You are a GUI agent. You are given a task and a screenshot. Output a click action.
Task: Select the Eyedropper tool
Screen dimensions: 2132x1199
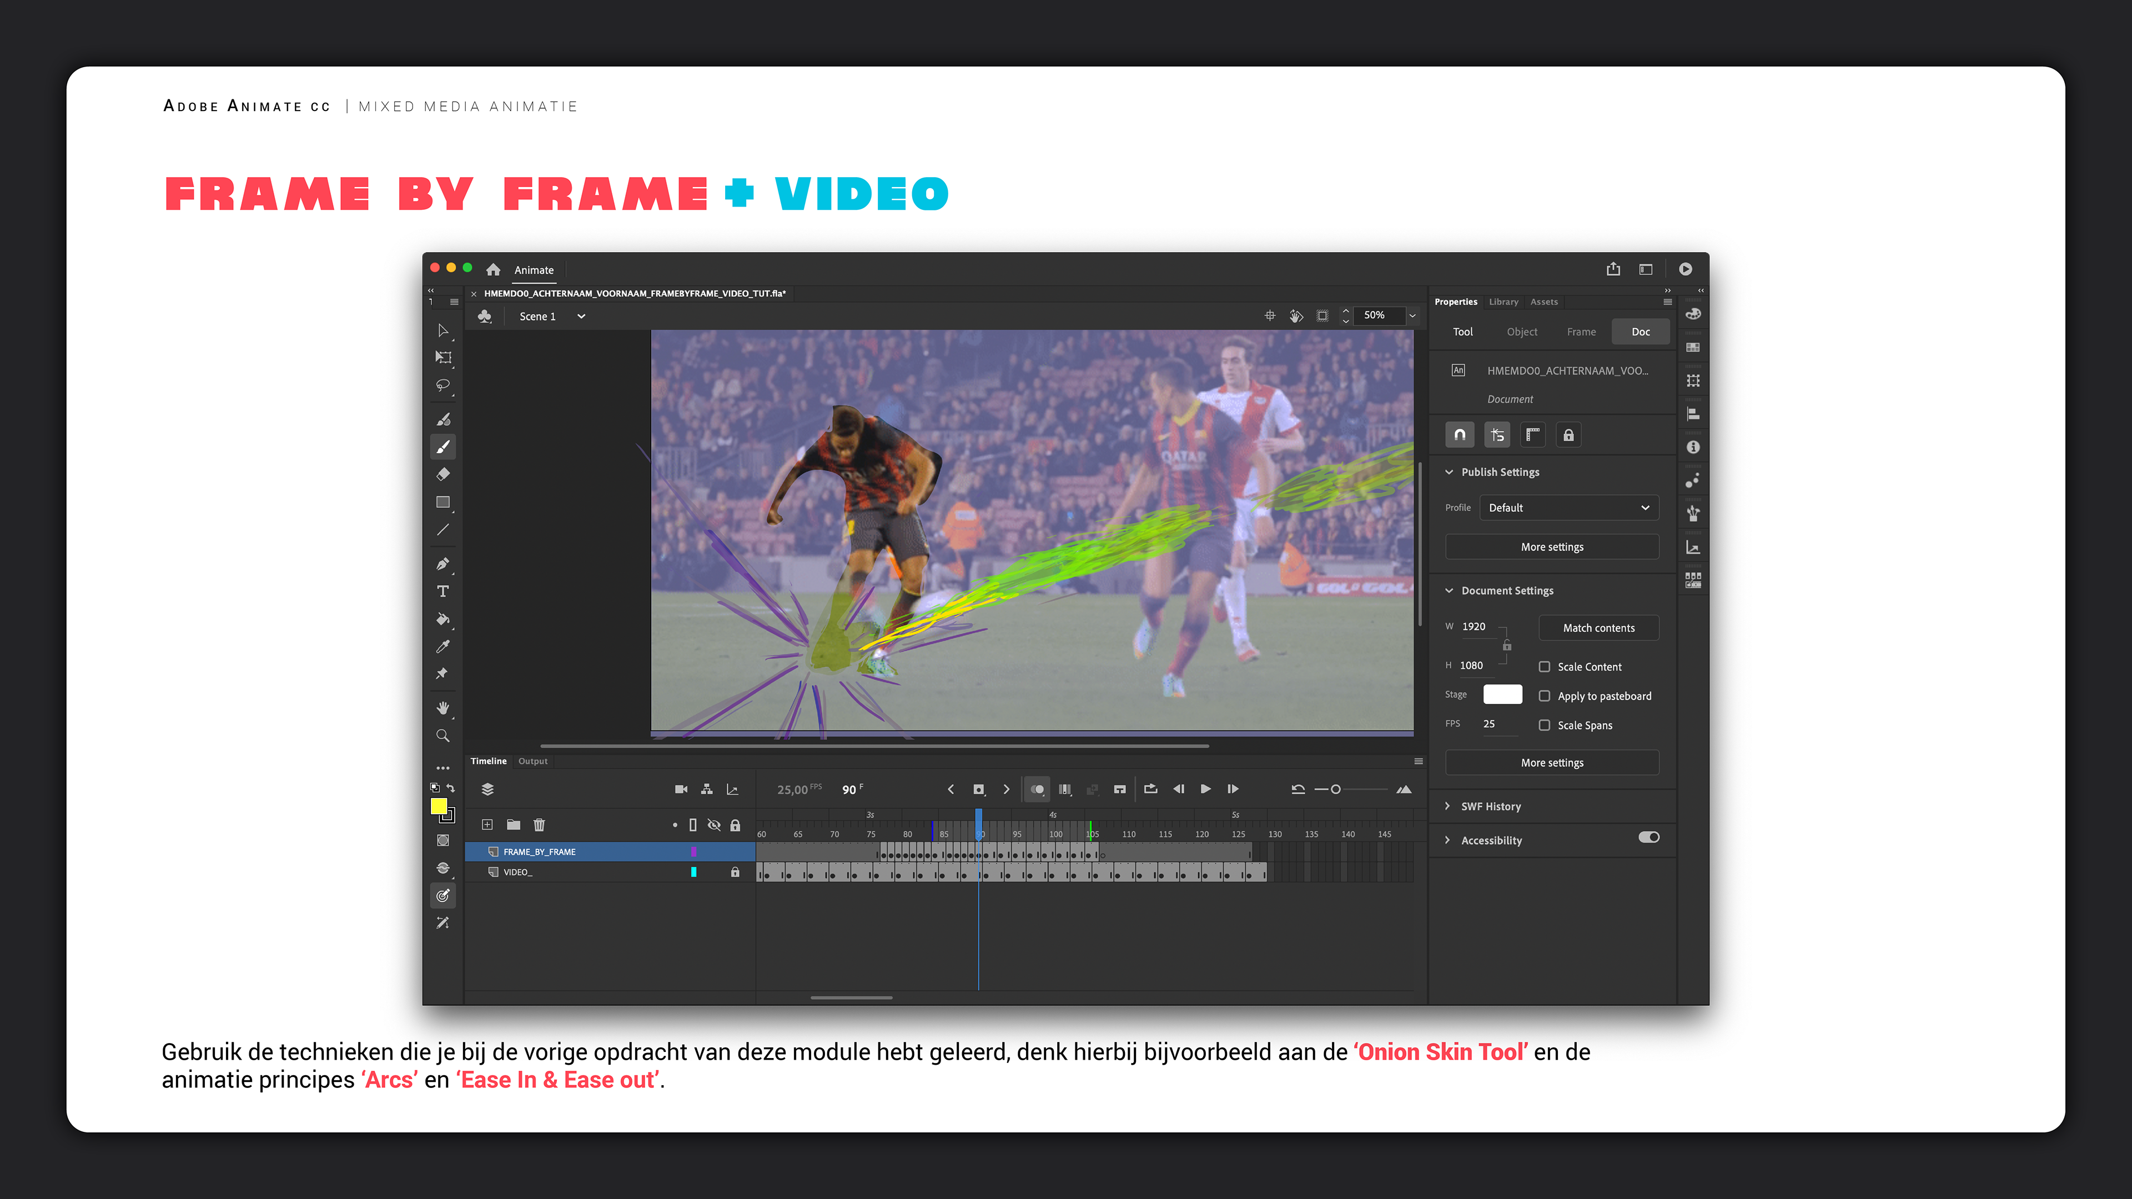pos(443,646)
